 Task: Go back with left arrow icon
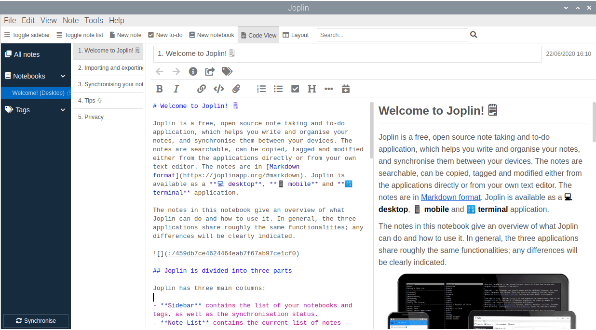pyautogui.click(x=160, y=71)
